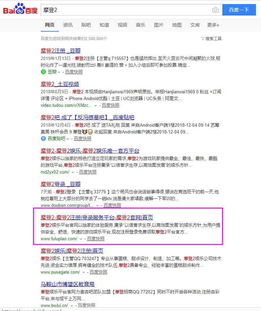Click date 2018年12月4日 in Tieba result
261x311 pixels.
55,125
